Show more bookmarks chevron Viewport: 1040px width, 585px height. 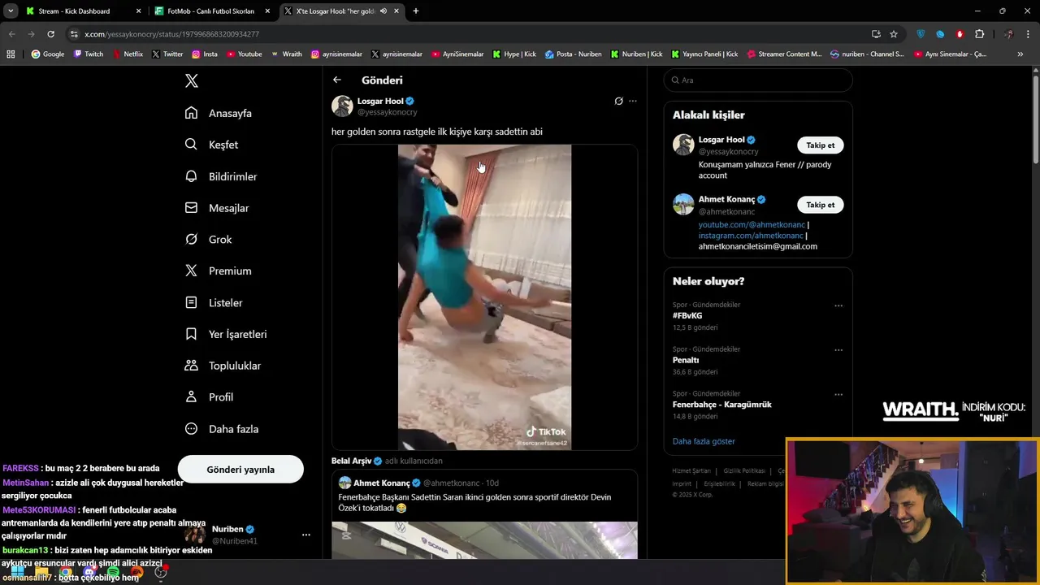[x=1020, y=54]
